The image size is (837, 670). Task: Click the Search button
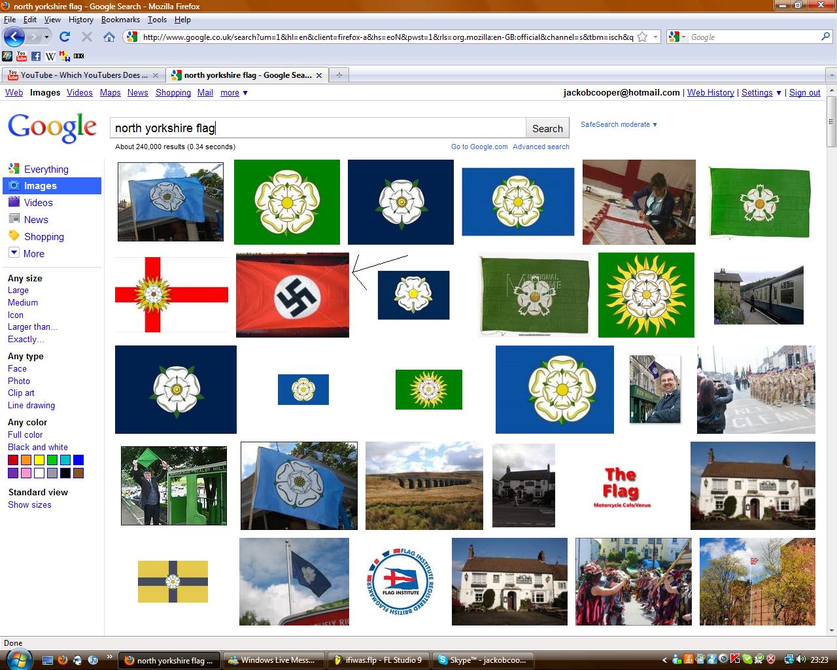point(547,128)
